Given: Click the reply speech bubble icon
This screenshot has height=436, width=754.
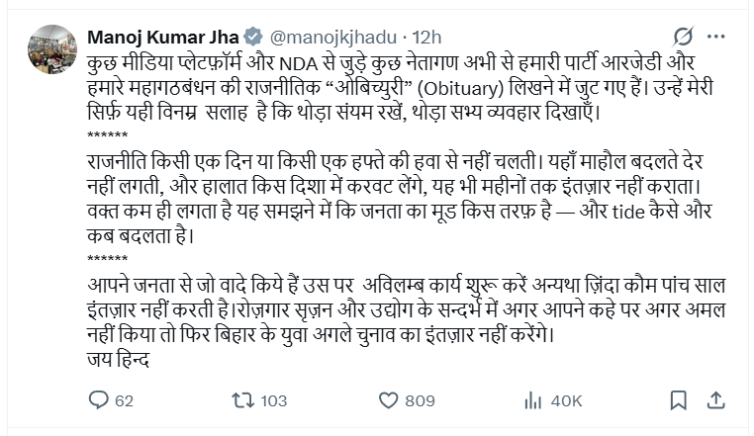Looking at the screenshot, I should (x=98, y=400).
